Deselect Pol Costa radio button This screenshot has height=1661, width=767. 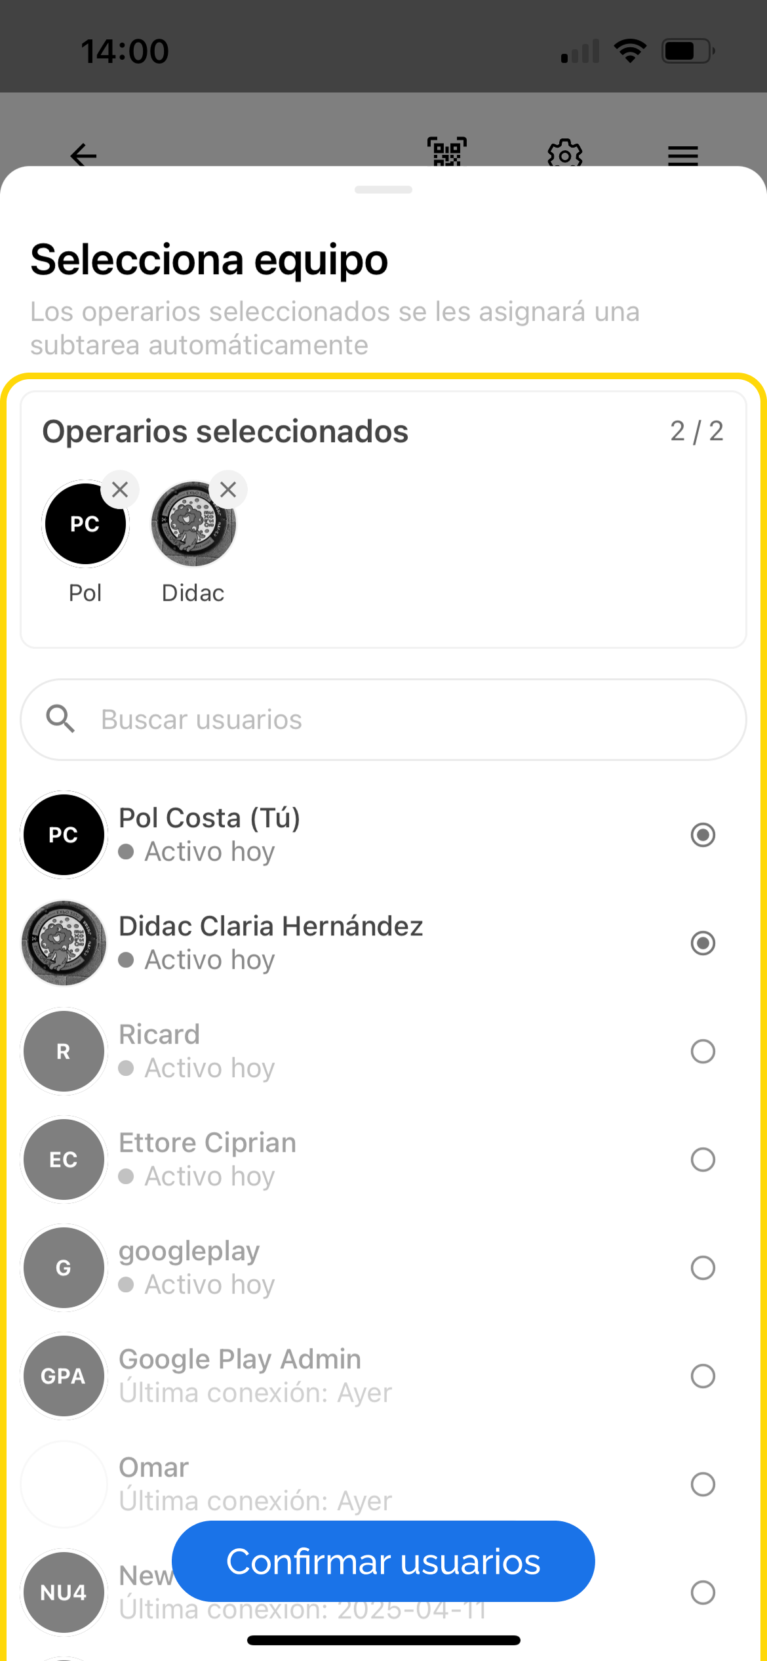[x=703, y=835]
